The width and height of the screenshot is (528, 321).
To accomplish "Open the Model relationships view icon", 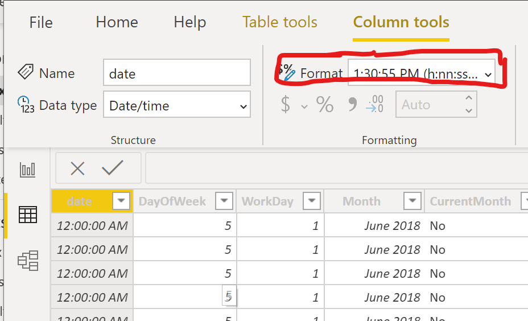I will click(28, 260).
